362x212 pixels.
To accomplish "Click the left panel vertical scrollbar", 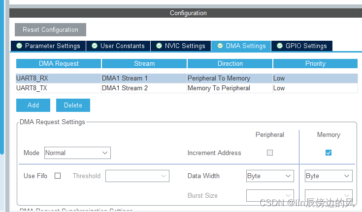I will pyautogui.click(x=2, y=77).
